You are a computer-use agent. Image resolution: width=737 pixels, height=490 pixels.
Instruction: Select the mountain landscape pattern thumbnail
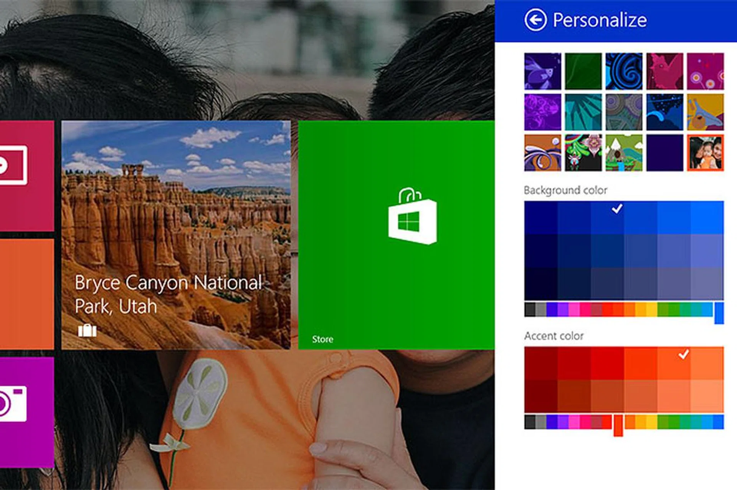[624, 153]
